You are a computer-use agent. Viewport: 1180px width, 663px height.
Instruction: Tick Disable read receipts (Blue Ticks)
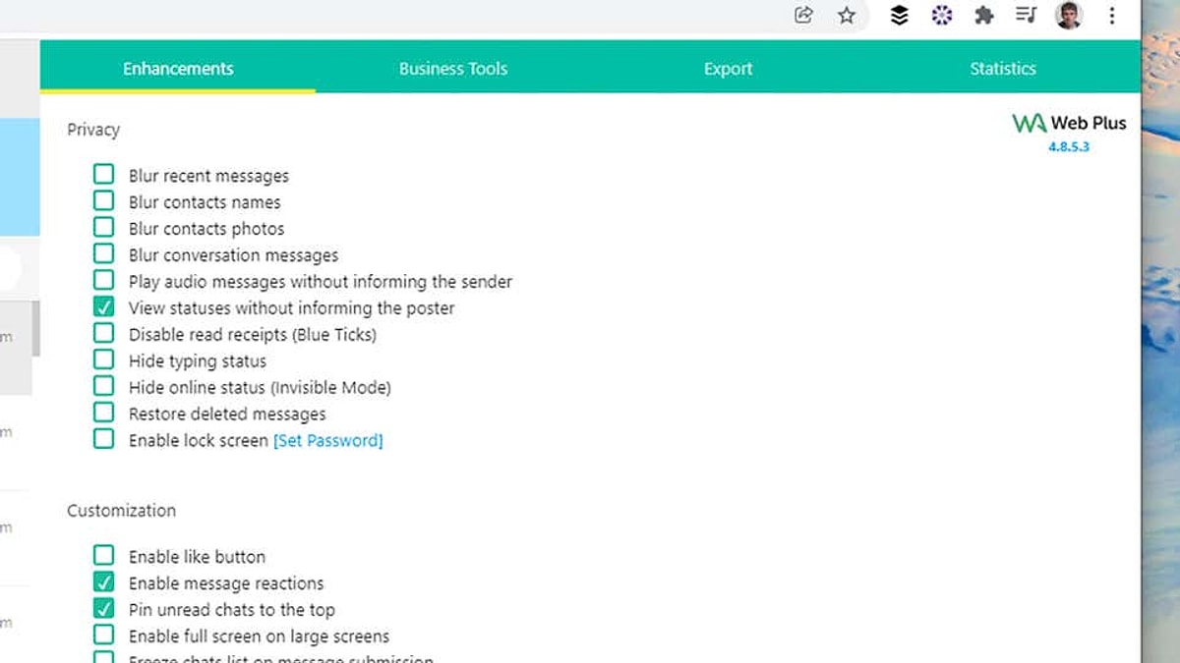tap(103, 334)
